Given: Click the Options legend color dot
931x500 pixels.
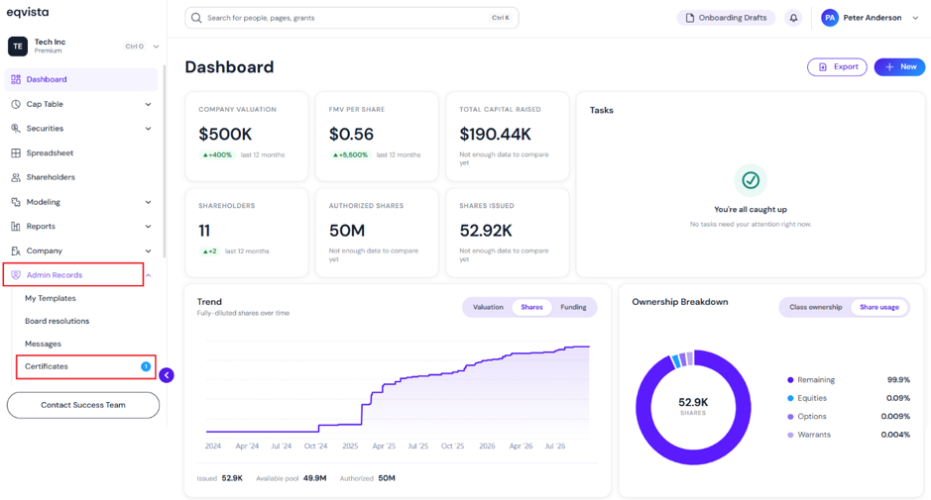Looking at the screenshot, I should point(790,417).
